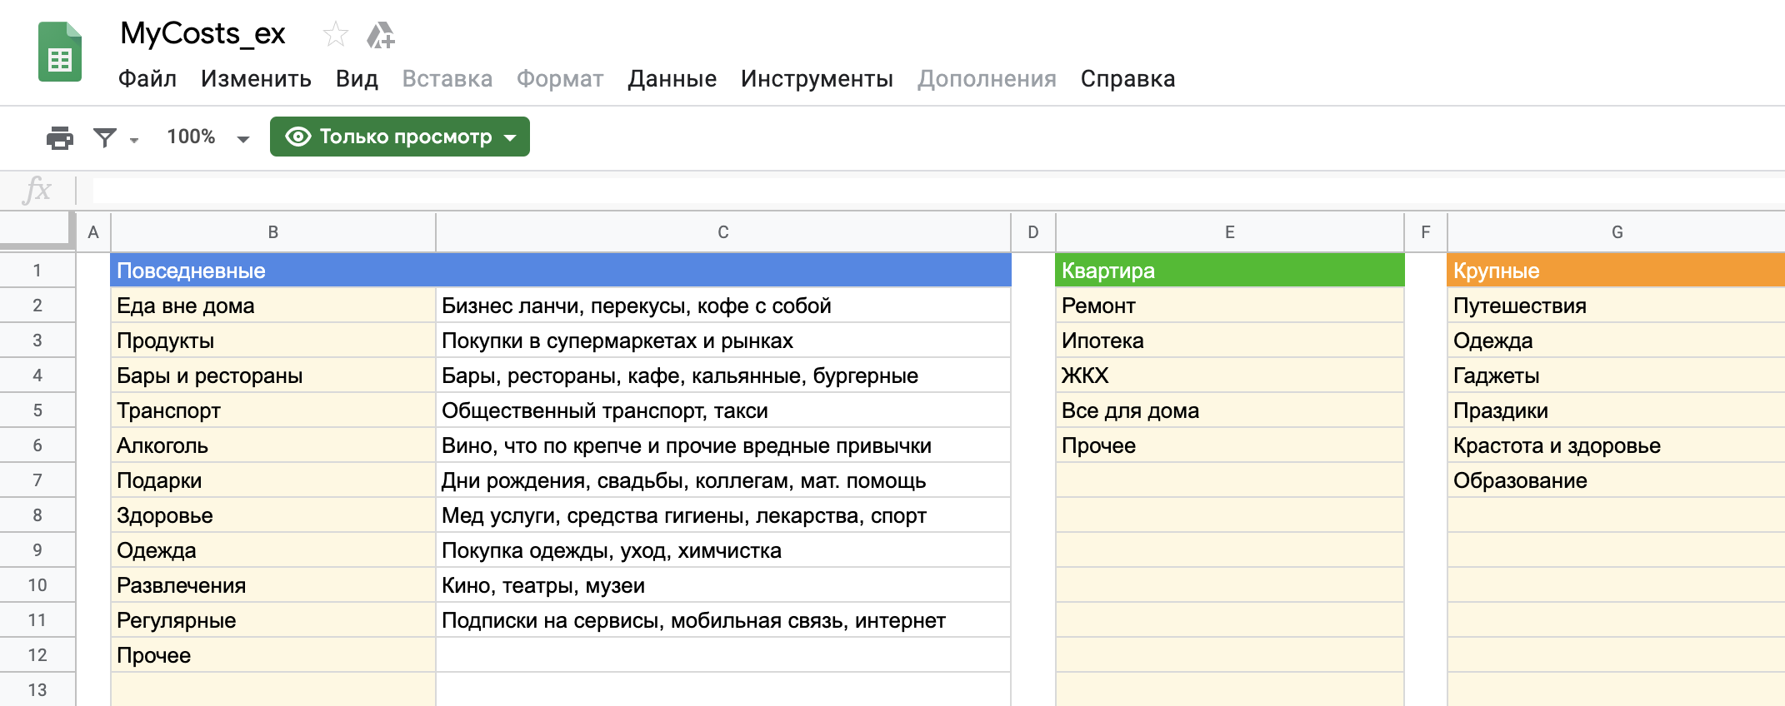
Task: Select the 'Прочее' cell in column B
Action: pos(273,655)
